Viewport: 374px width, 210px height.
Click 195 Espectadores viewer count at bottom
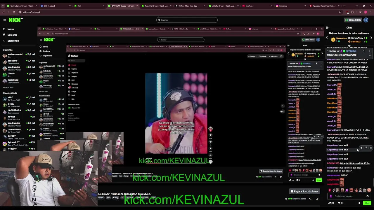click(295, 199)
